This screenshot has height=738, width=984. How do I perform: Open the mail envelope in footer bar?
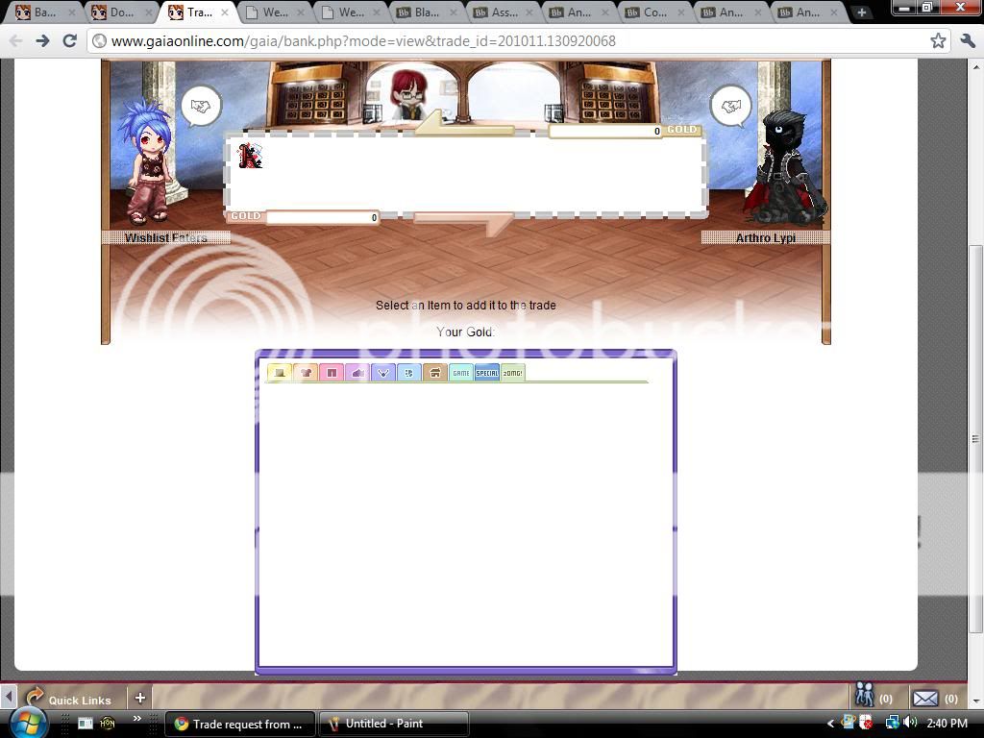pyautogui.click(x=924, y=699)
